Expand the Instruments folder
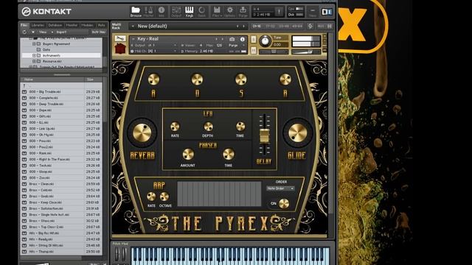The height and width of the screenshot is (265, 472). pos(34,56)
